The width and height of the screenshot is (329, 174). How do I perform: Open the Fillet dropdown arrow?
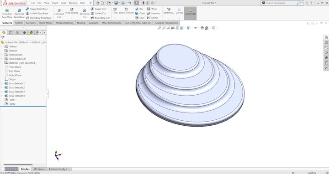point(115,18)
